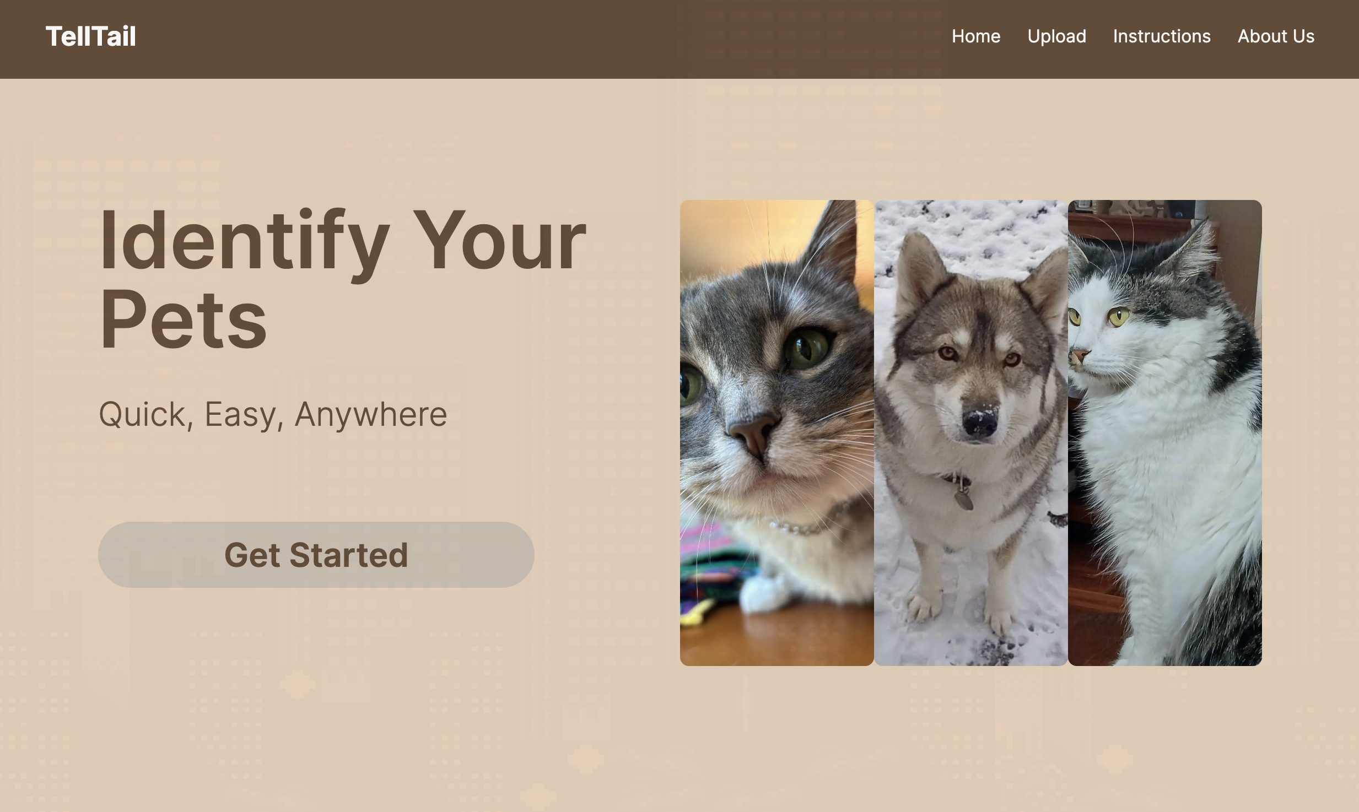The image size is (1359, 812).
Task: Click the 'Quick, Easy, Anywhere' tagline
Action: click(273, 414)
